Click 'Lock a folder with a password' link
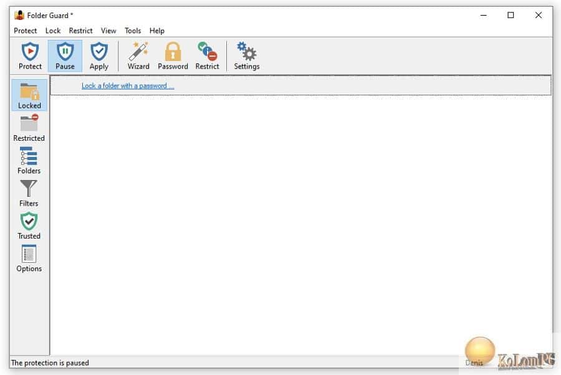The image size is (561, 375). pyautogui.click(x=128, y=86)
